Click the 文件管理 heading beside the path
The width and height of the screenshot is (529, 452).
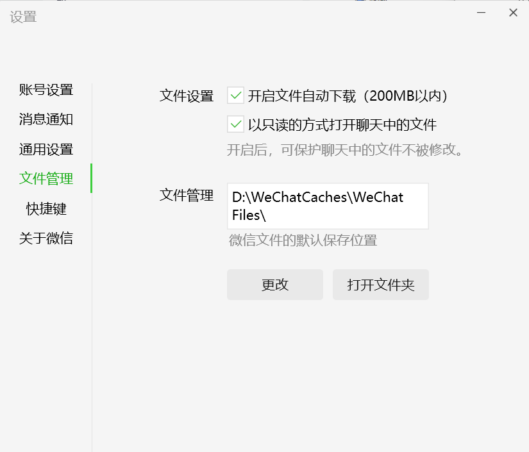(x=186, y=196)
